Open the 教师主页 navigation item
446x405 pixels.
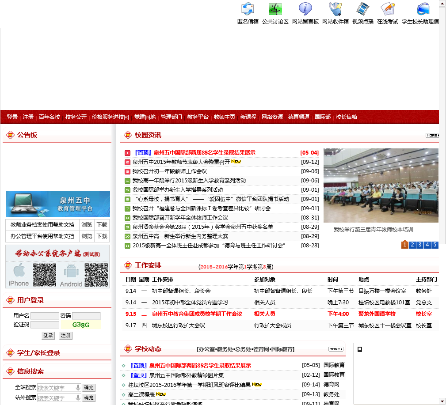coord(225,117)
